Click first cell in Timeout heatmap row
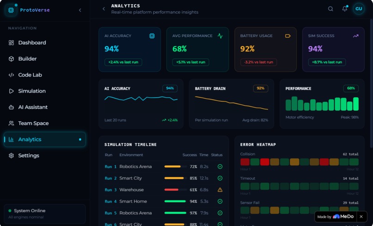 pos(245,186)
